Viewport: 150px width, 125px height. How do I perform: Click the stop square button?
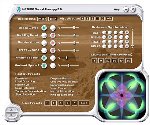point(11,115)
